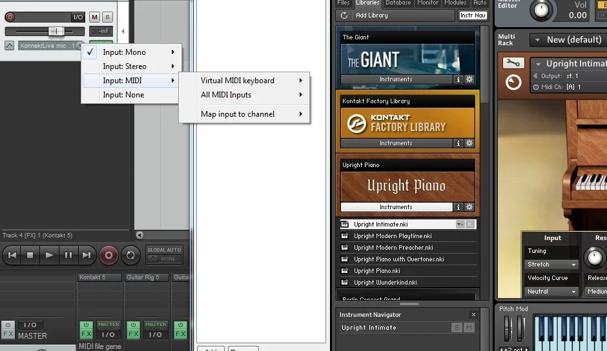The height and width of the screenshot is (351, 607).
Task: Switch to Libraries tab in Kontakt browser
Action: click(x=368, y=3)
